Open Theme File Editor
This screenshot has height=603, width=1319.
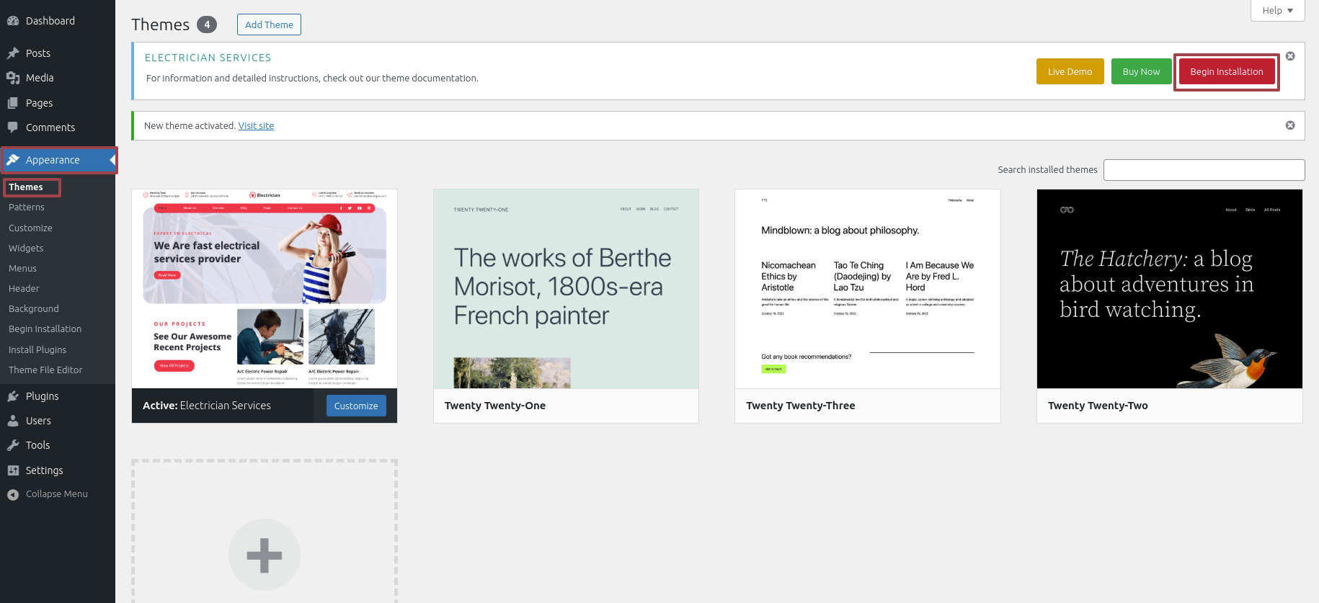(x=45, y=370)
